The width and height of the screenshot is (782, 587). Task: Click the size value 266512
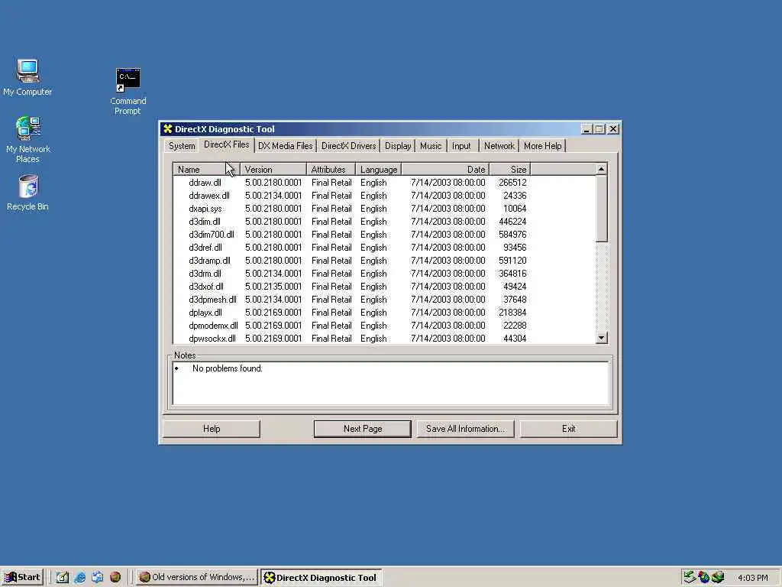512,183
